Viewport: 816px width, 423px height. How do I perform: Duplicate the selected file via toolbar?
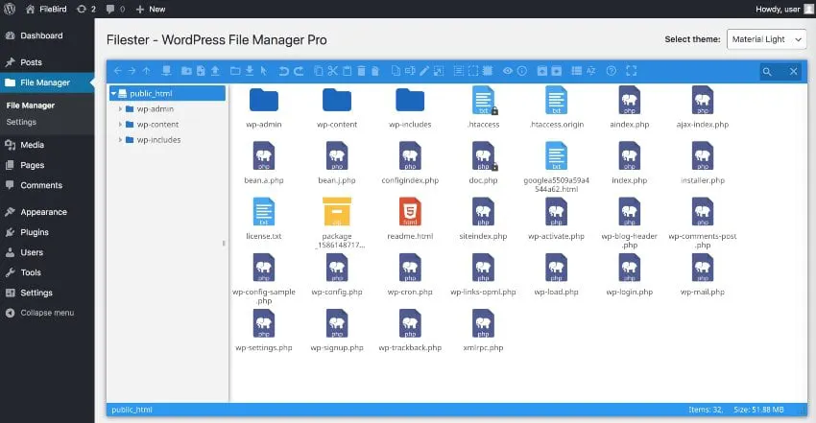pos(396,71)
